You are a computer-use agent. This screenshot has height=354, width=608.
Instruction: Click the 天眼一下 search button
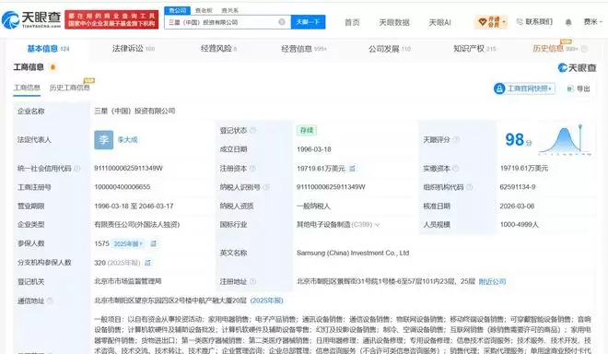[308, 22]
